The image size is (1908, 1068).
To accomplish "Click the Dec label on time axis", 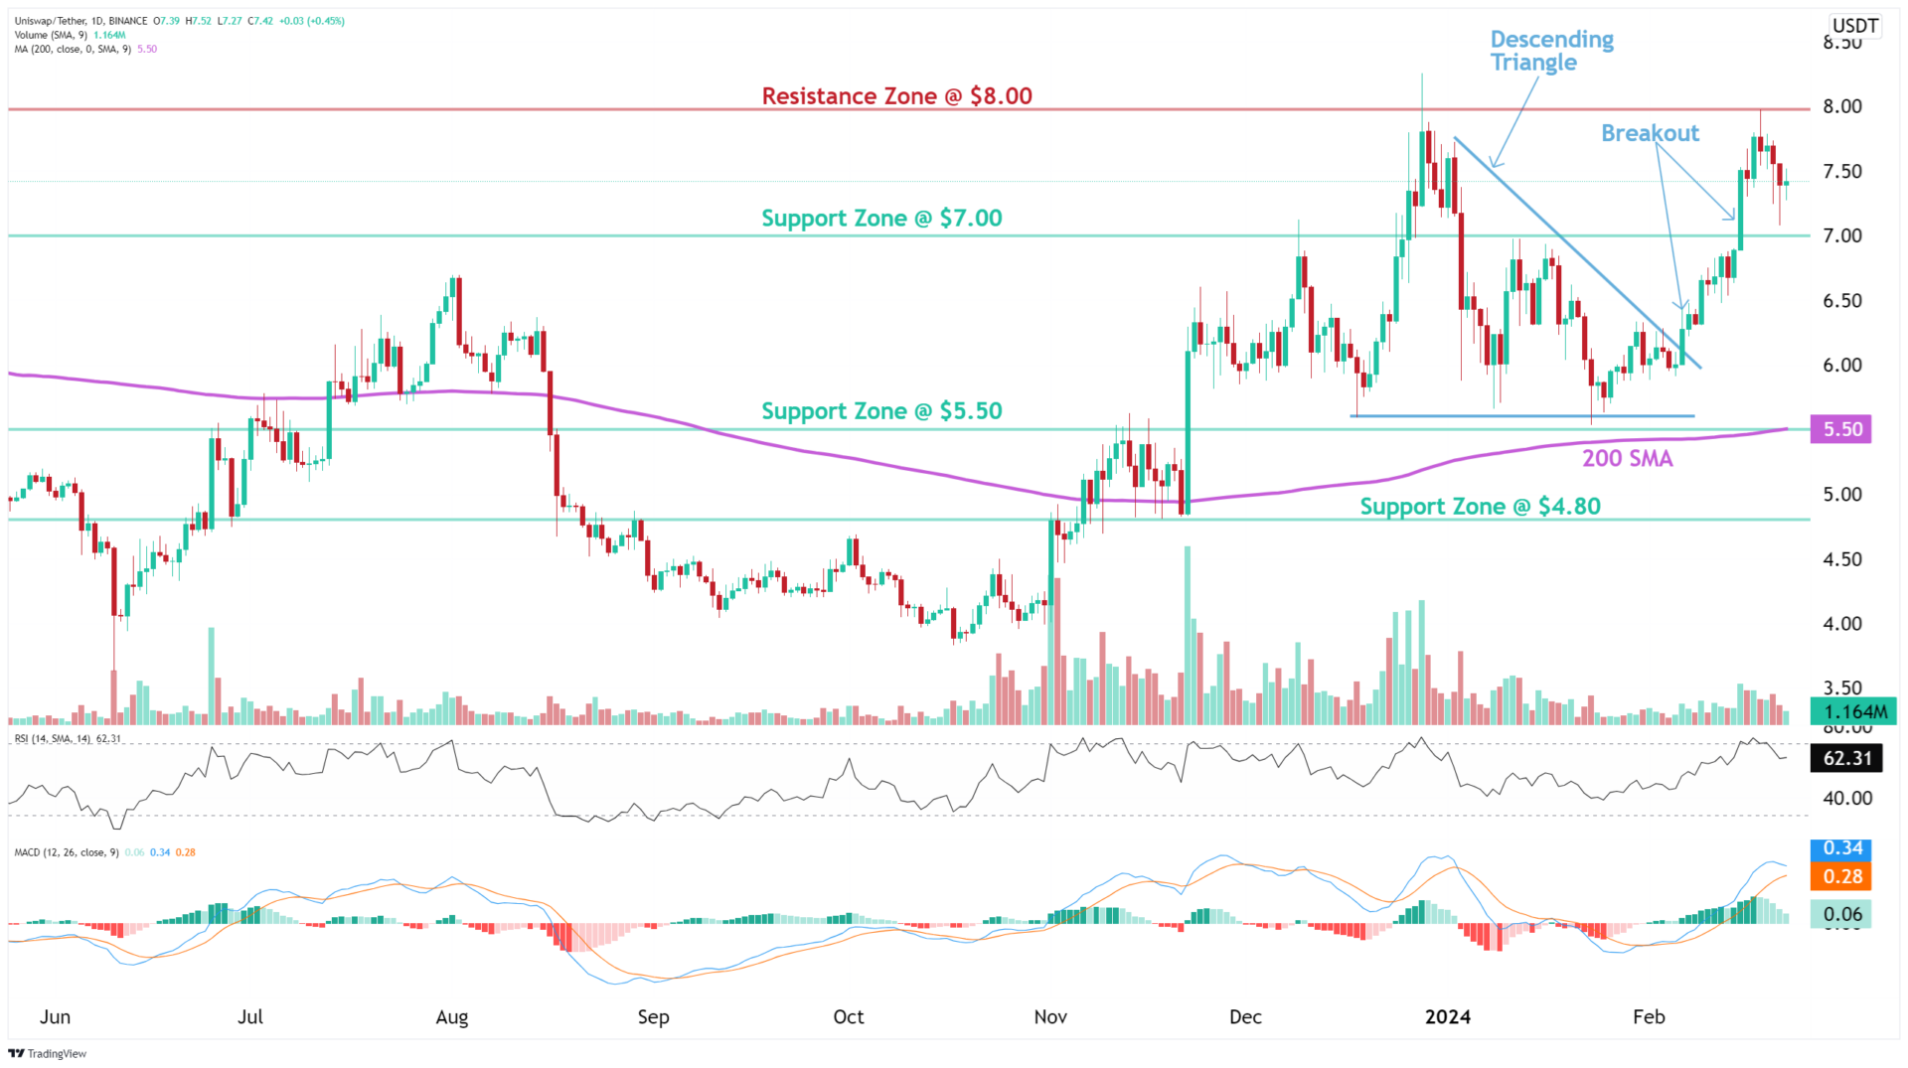I will pos(1245,1016).
